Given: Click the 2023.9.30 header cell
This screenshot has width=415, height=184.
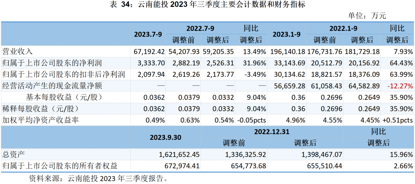Looking at the screenshot, I should 165,137.
